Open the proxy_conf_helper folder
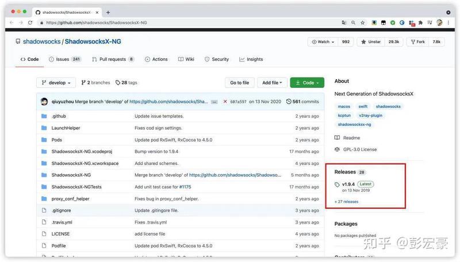This screenshot has width=460, height=262. click(x=70, y=199)
